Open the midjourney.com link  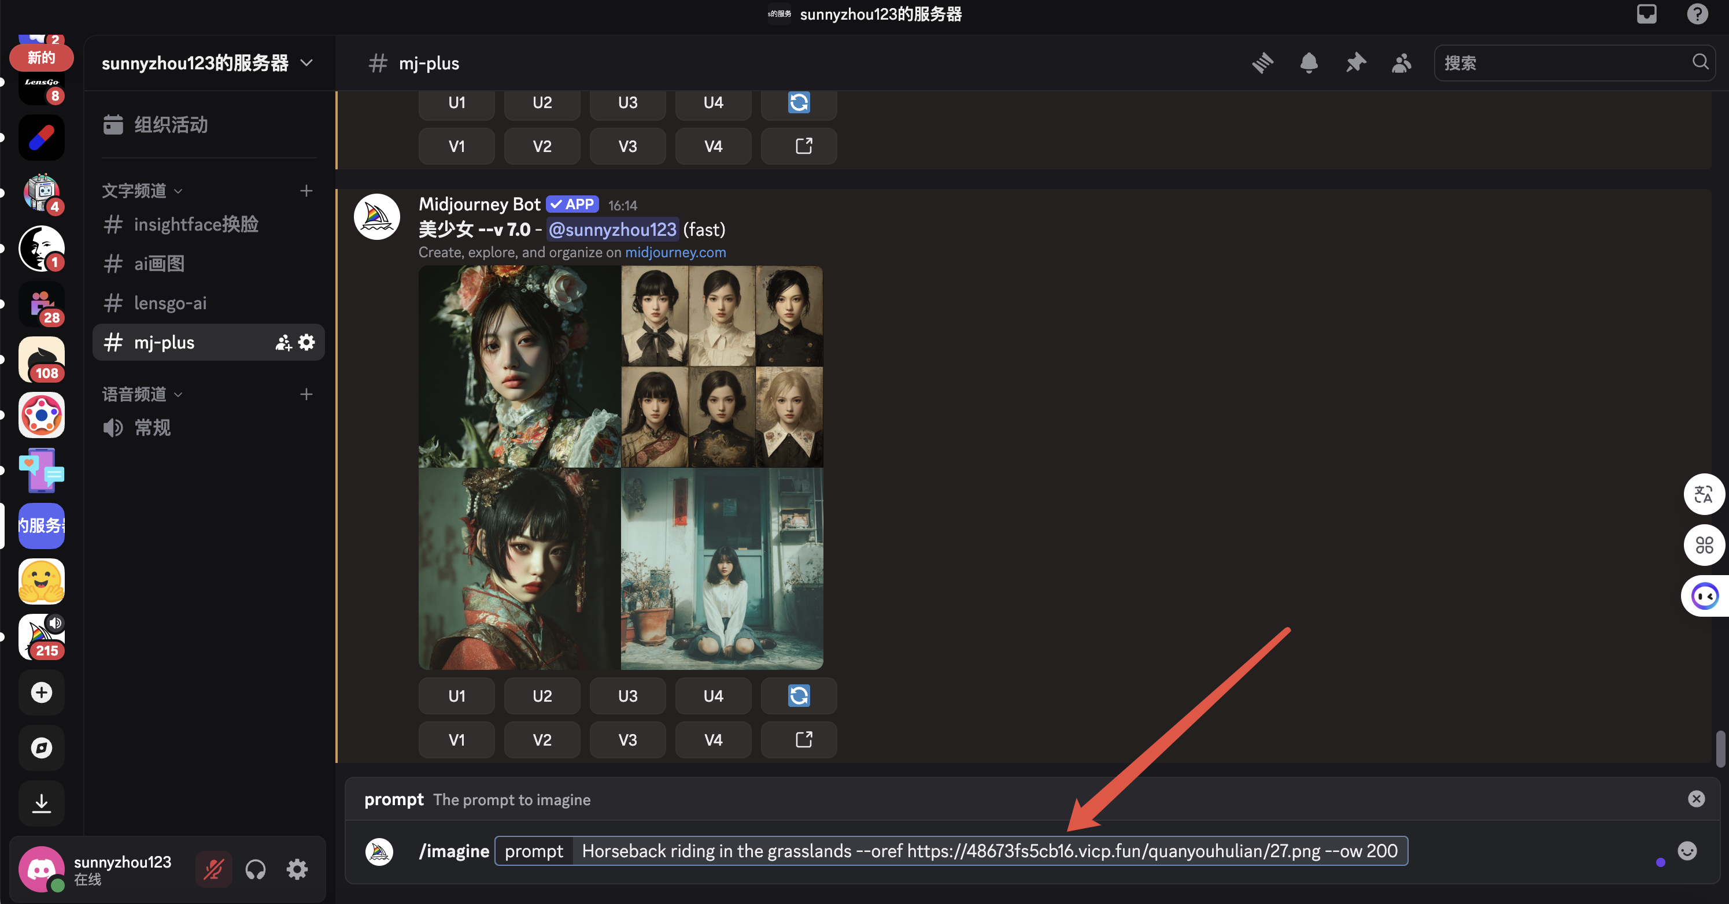(x=675, y=253)
